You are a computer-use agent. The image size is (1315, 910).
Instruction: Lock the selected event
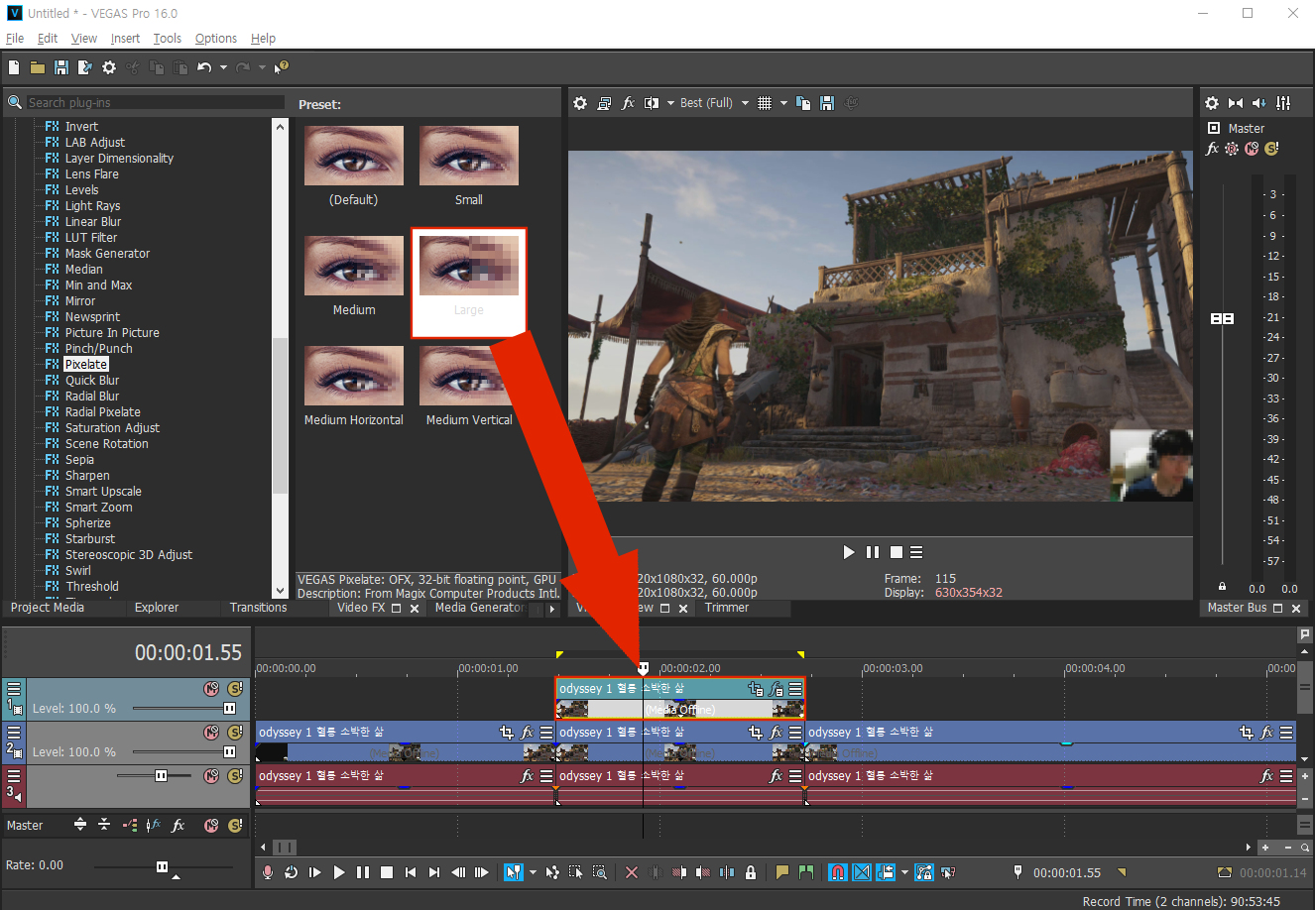click(x=751, y=872)
